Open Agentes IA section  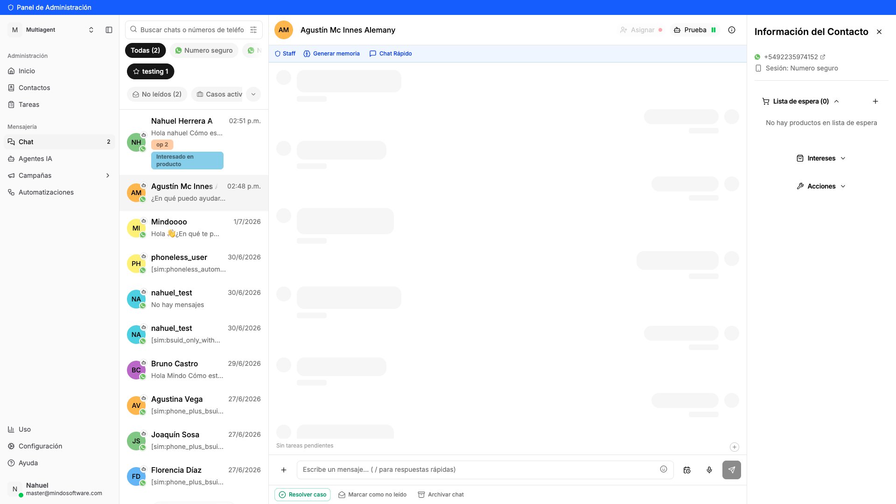60,159
